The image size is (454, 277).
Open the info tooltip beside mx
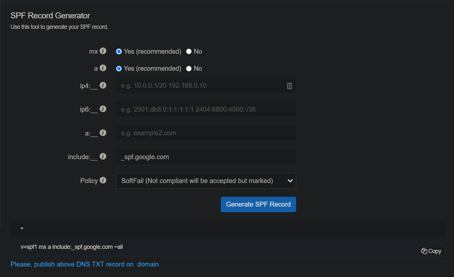(x=104, y=51)
